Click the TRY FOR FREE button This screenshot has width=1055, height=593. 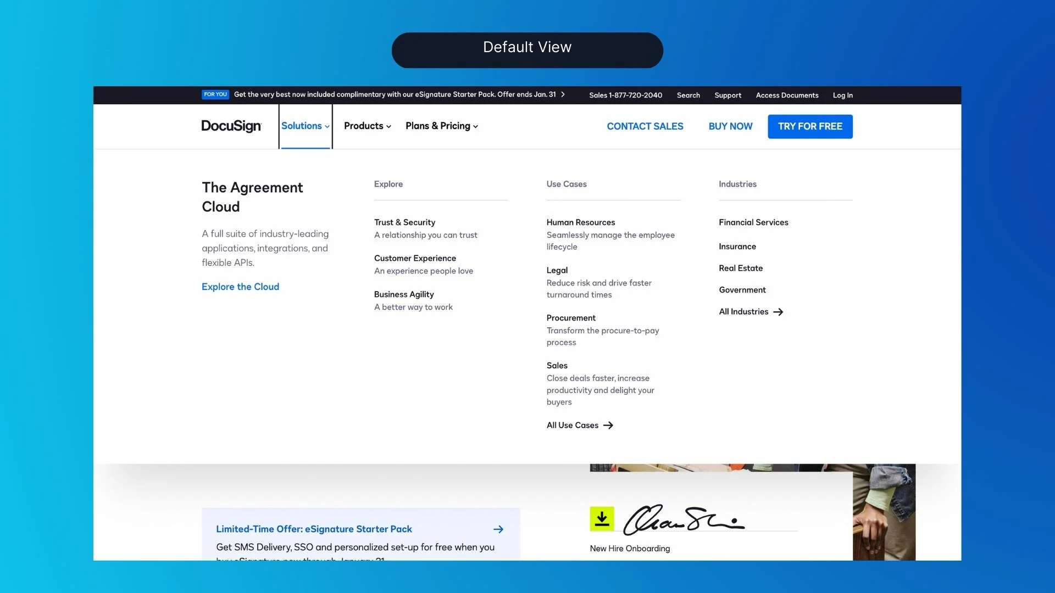[810, 126]
